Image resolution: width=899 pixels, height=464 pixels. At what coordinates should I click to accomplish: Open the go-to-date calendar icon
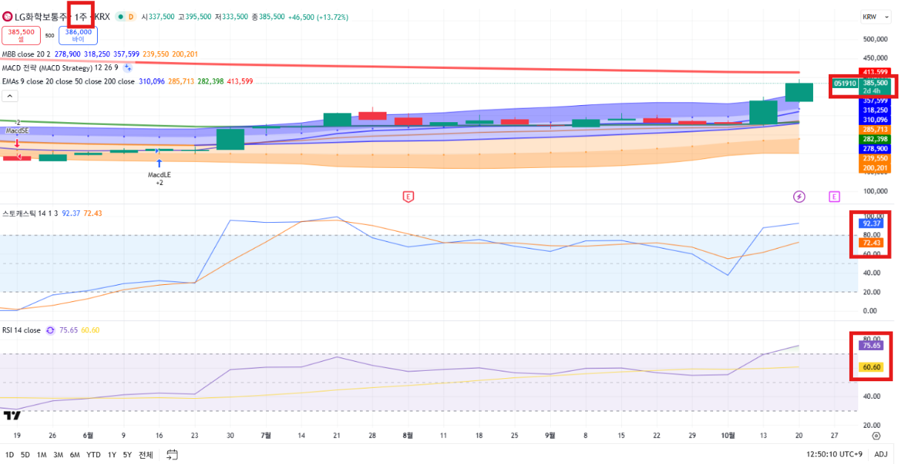click(173, 454)
